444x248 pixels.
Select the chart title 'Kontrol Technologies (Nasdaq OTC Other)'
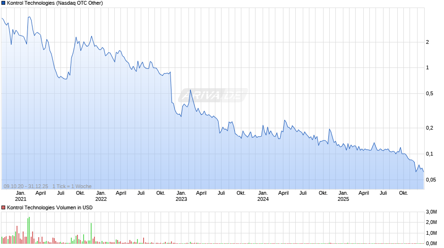tap(55, 3)
